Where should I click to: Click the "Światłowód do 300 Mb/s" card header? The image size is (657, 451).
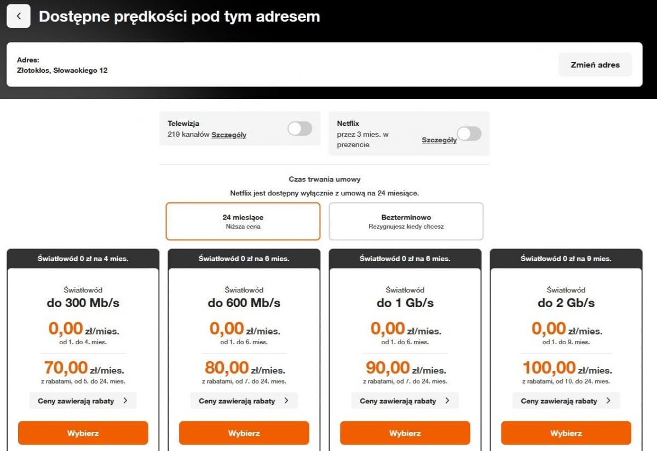point(83,298)
